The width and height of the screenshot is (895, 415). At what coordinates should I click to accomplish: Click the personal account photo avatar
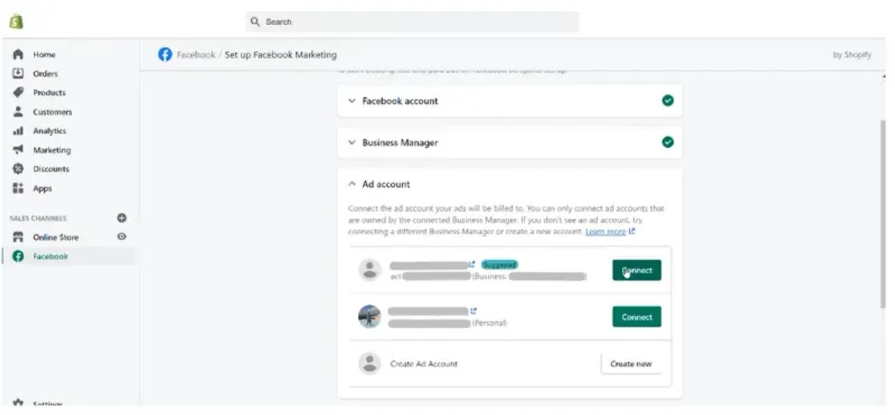[x=370, y=317]
